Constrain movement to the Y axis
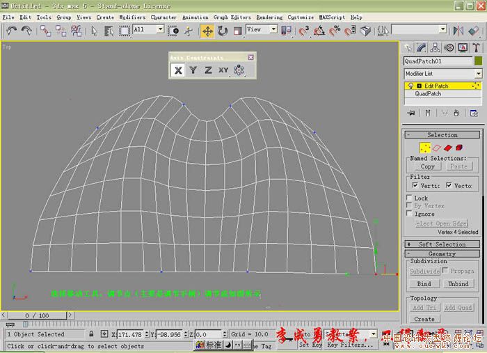 tap(193, 70)
